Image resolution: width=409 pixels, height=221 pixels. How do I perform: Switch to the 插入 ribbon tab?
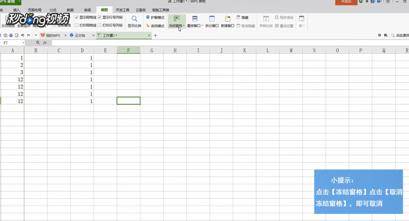(16, 10)
